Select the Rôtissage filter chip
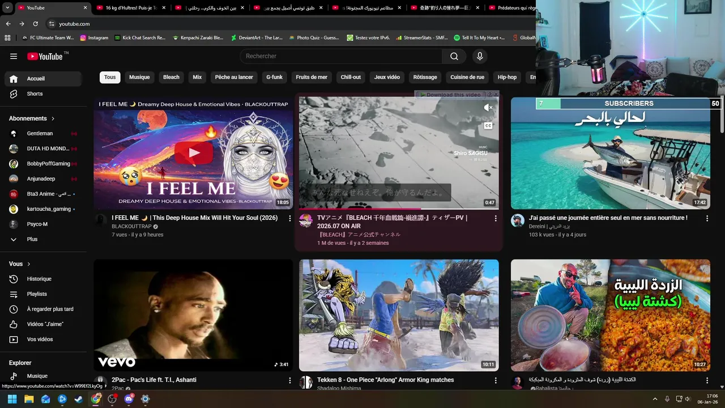Viewport: 725px width, 408px height. coord(425,77)
